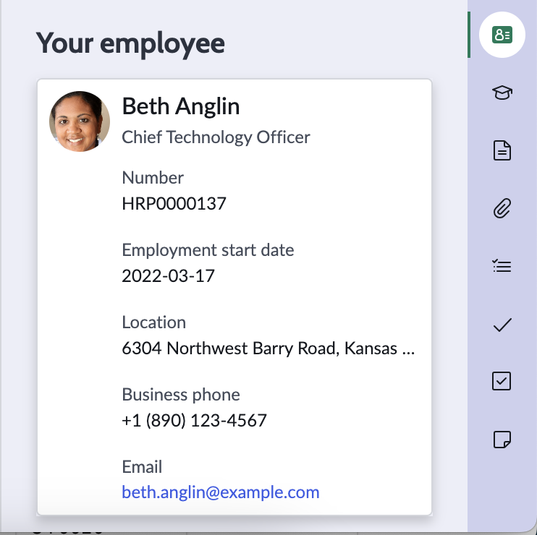This screenshot has width=537, height=535.
Task: Click the Chief Technology Officer title
Action: [x=216, y=137]
